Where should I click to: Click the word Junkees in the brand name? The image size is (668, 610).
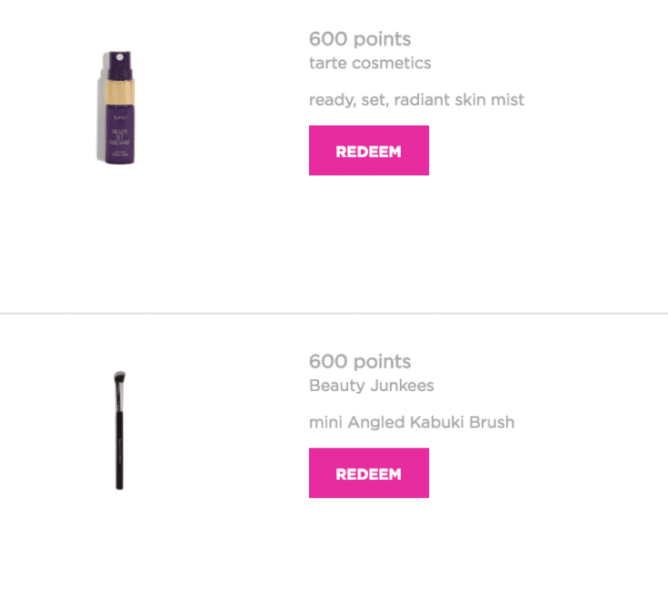pos(402,386)
